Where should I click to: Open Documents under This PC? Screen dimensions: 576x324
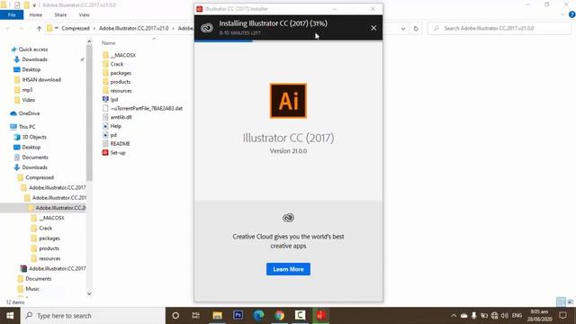point(31,157)
